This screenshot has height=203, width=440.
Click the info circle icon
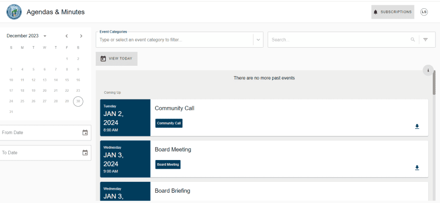(428, 70)
